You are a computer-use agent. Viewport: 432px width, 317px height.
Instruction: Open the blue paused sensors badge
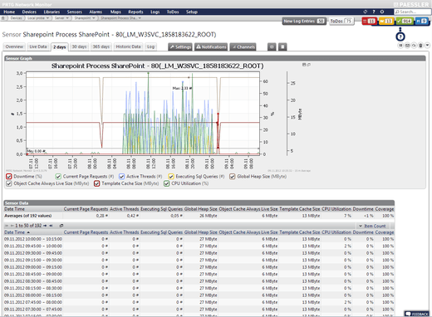pyautogui.click(x=422, y=21)
